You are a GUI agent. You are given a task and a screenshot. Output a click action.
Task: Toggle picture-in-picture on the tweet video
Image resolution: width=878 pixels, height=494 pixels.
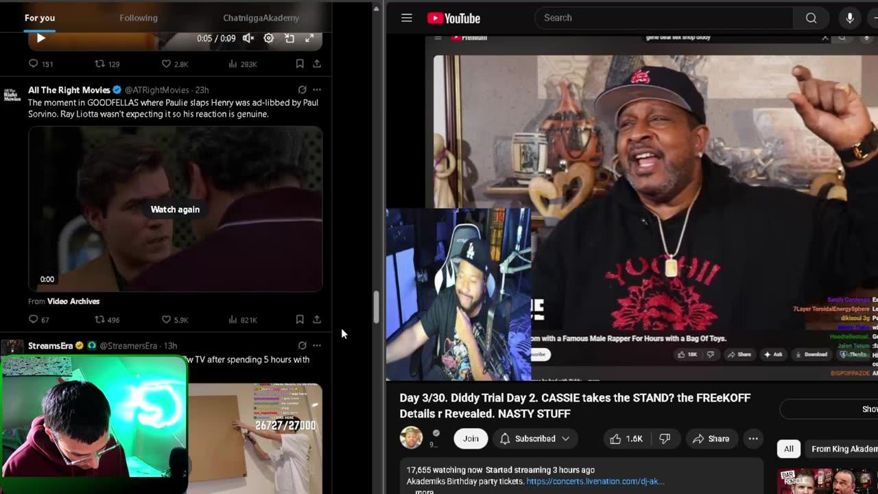point(289,38)
